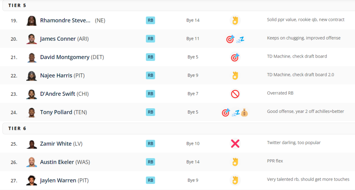Click the RB position badge for David Montgomery
The height and width of the screenshot is (190, 355).
[150, 57]
